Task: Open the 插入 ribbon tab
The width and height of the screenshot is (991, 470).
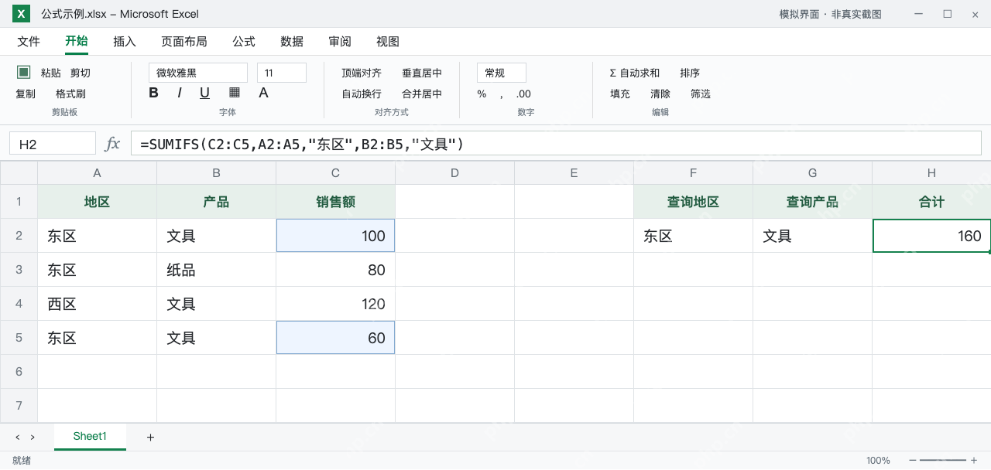Action: [125, 42]
